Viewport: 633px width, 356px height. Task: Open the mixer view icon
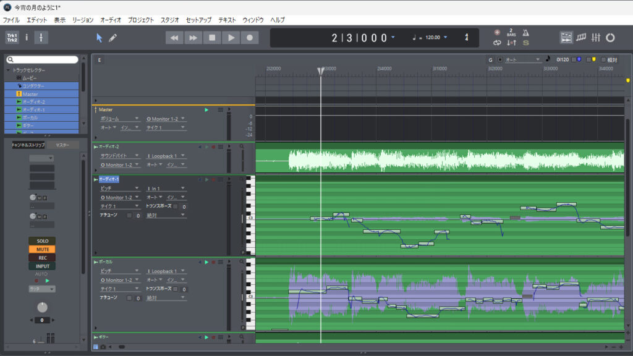pyautogui.click(x=596, y=38)
